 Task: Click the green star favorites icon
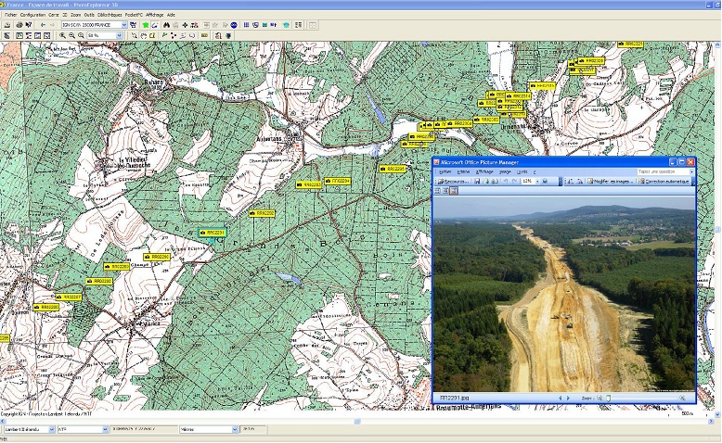click(x=146, y=25)
